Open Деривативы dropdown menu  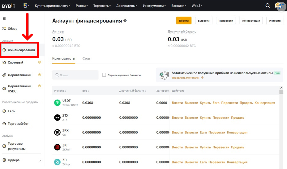(127, 6)
